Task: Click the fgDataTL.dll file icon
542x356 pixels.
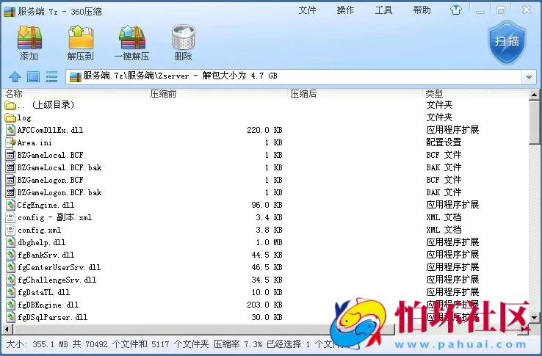Action: coord(11,292)
